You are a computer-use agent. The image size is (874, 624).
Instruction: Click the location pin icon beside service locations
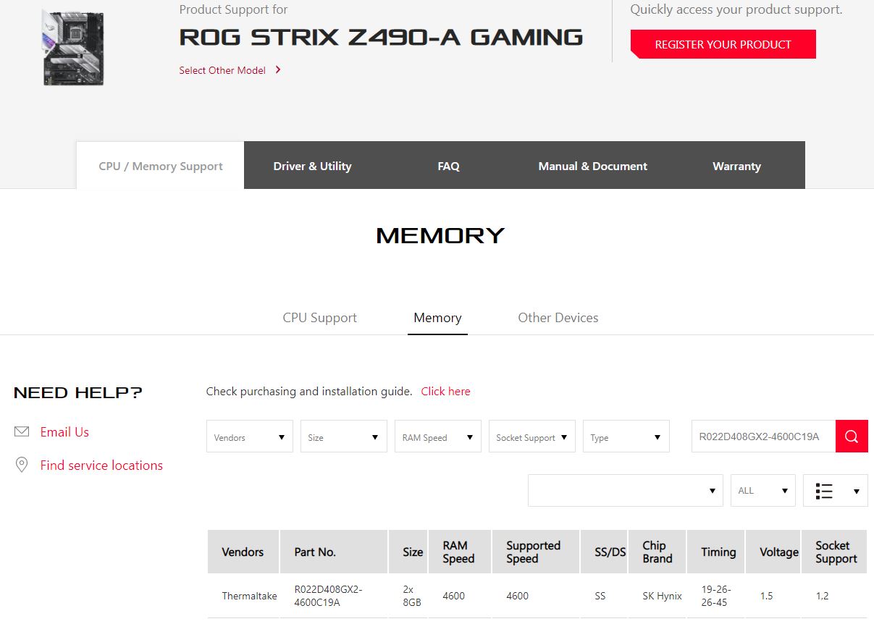[x=22, y=465]
